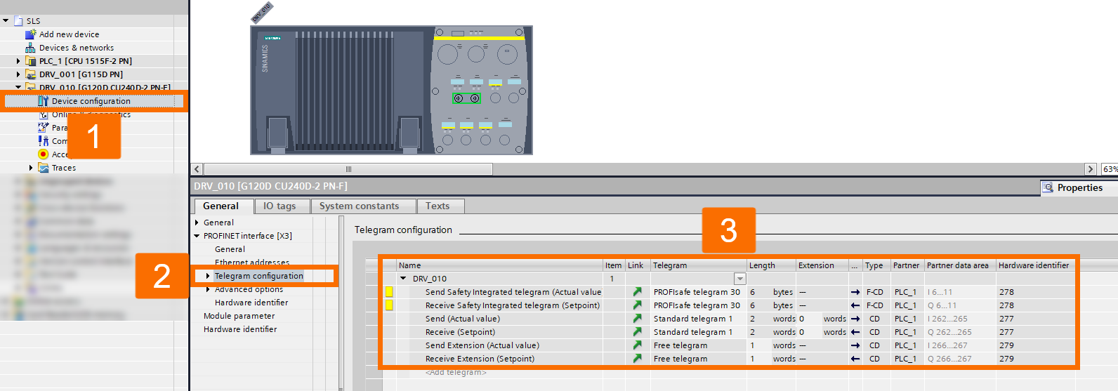Screen dimensions: 1118x391
Task: Click the Parameter icon in project tree
Action: coord(44,128)
